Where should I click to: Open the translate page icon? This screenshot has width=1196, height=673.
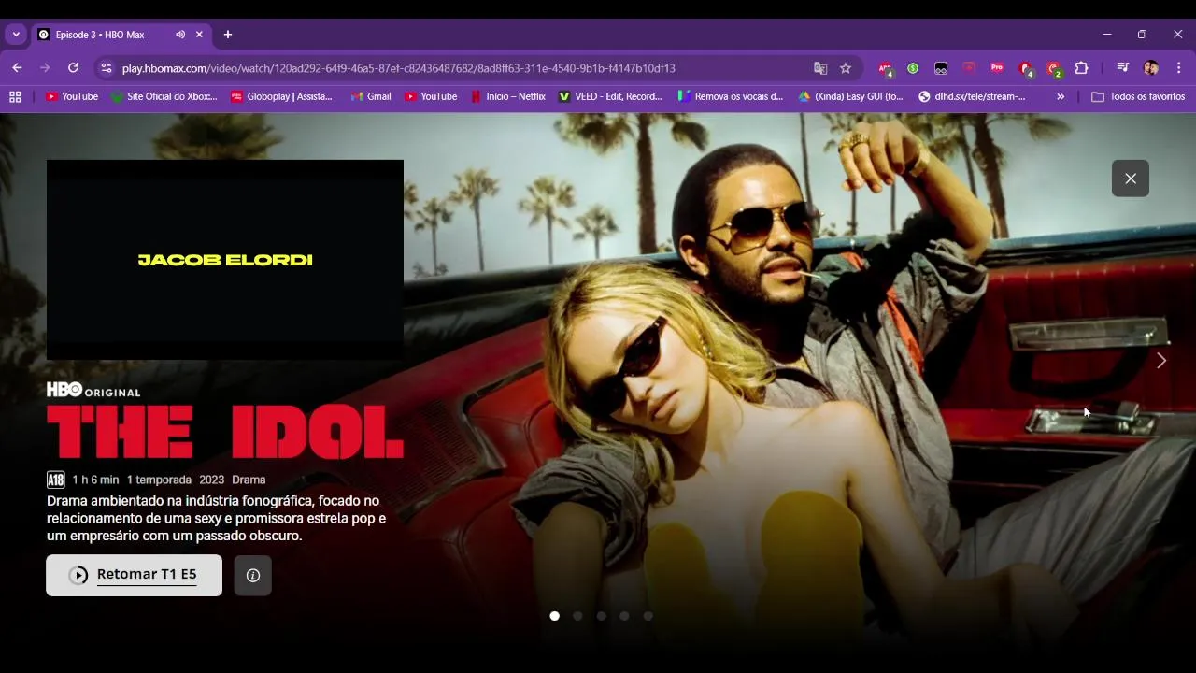click(820, 68)
